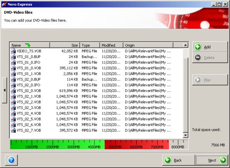
Task: Click file icon of VTS_02_0.BUP
Action: click(13, 79)
